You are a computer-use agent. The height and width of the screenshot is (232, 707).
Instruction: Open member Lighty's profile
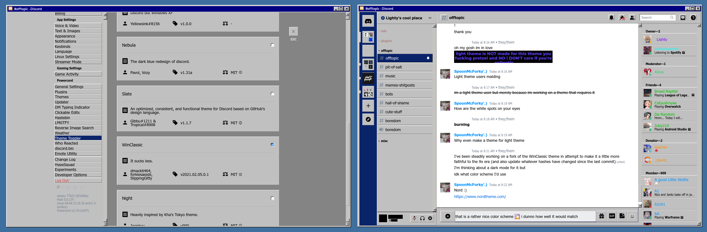tap(669, 40)
